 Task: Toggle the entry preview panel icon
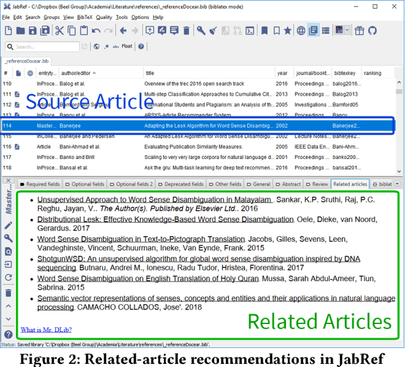pos(313,30)
